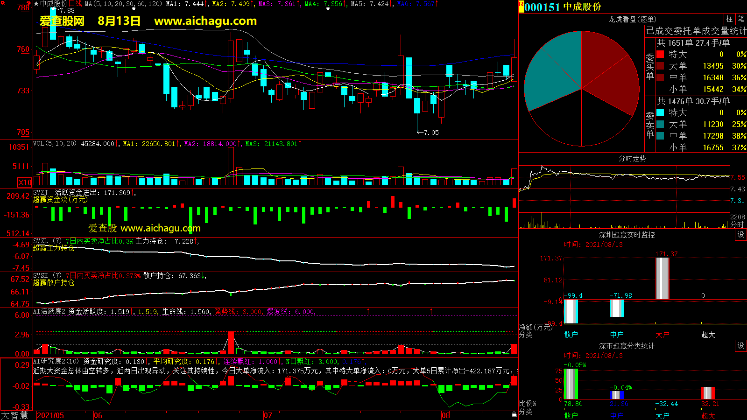747x420 pixels.
Task: Click the 大智慧 logo at bottom-left
Action: pyautogui.click(x=14, y=415)
